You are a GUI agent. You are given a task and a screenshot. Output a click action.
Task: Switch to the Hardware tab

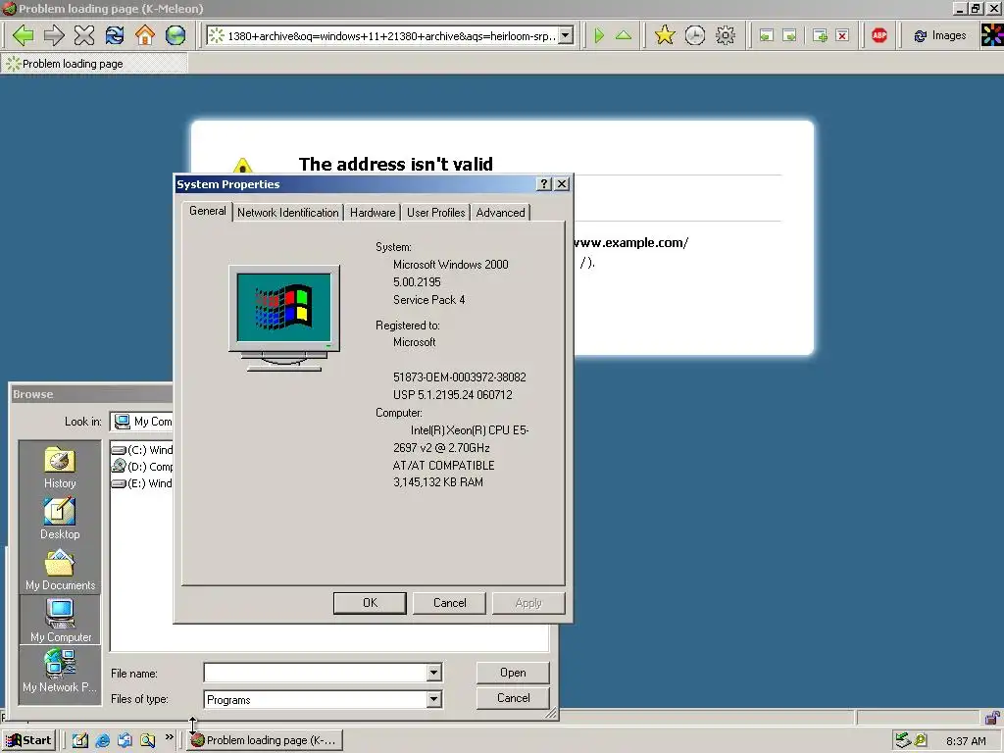click(x=372, y=213)
